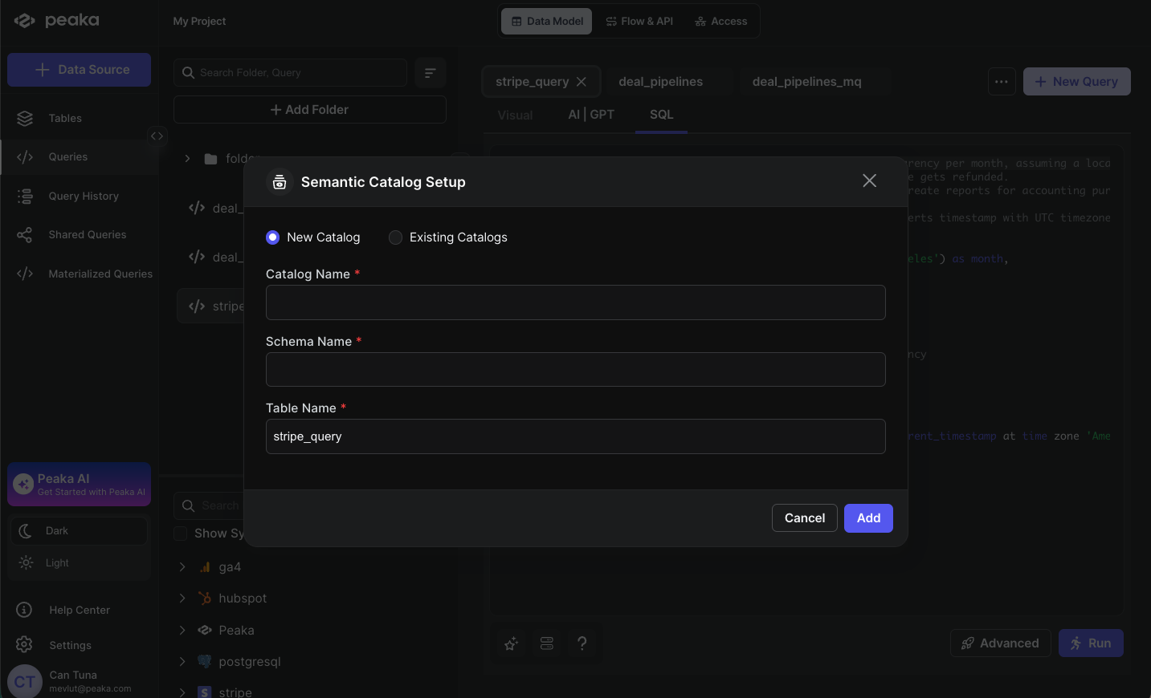The width and height of the screenshot is (1151, 698).
Task: Open the Tables section icon in sidebar
Action: tap(25, 119)
